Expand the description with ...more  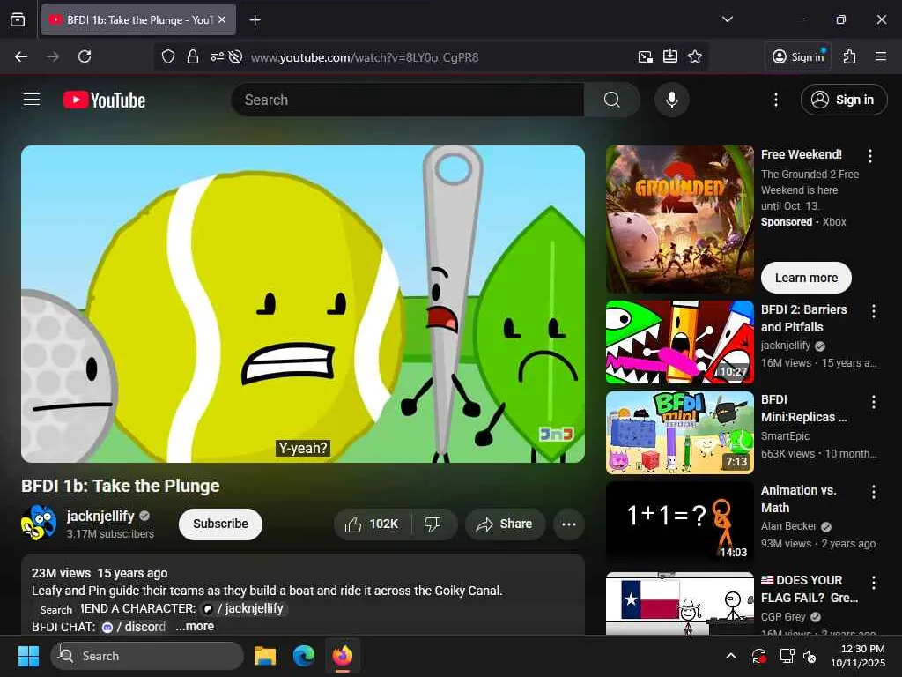[x=195, y=626]
